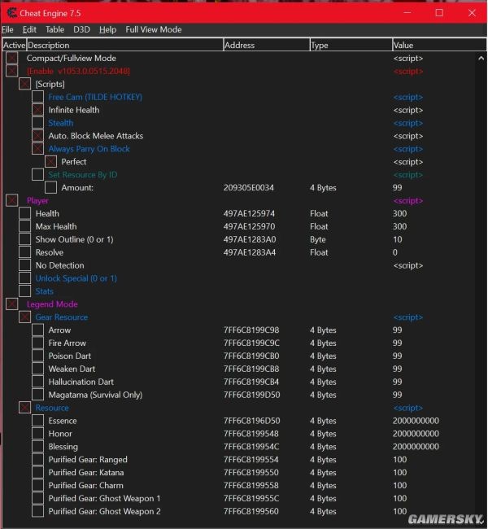Select the Show Outline value 10
Image resolution: width=488 pixels, height=529 pixels.
pyautogui.click(x=397, y=239)
